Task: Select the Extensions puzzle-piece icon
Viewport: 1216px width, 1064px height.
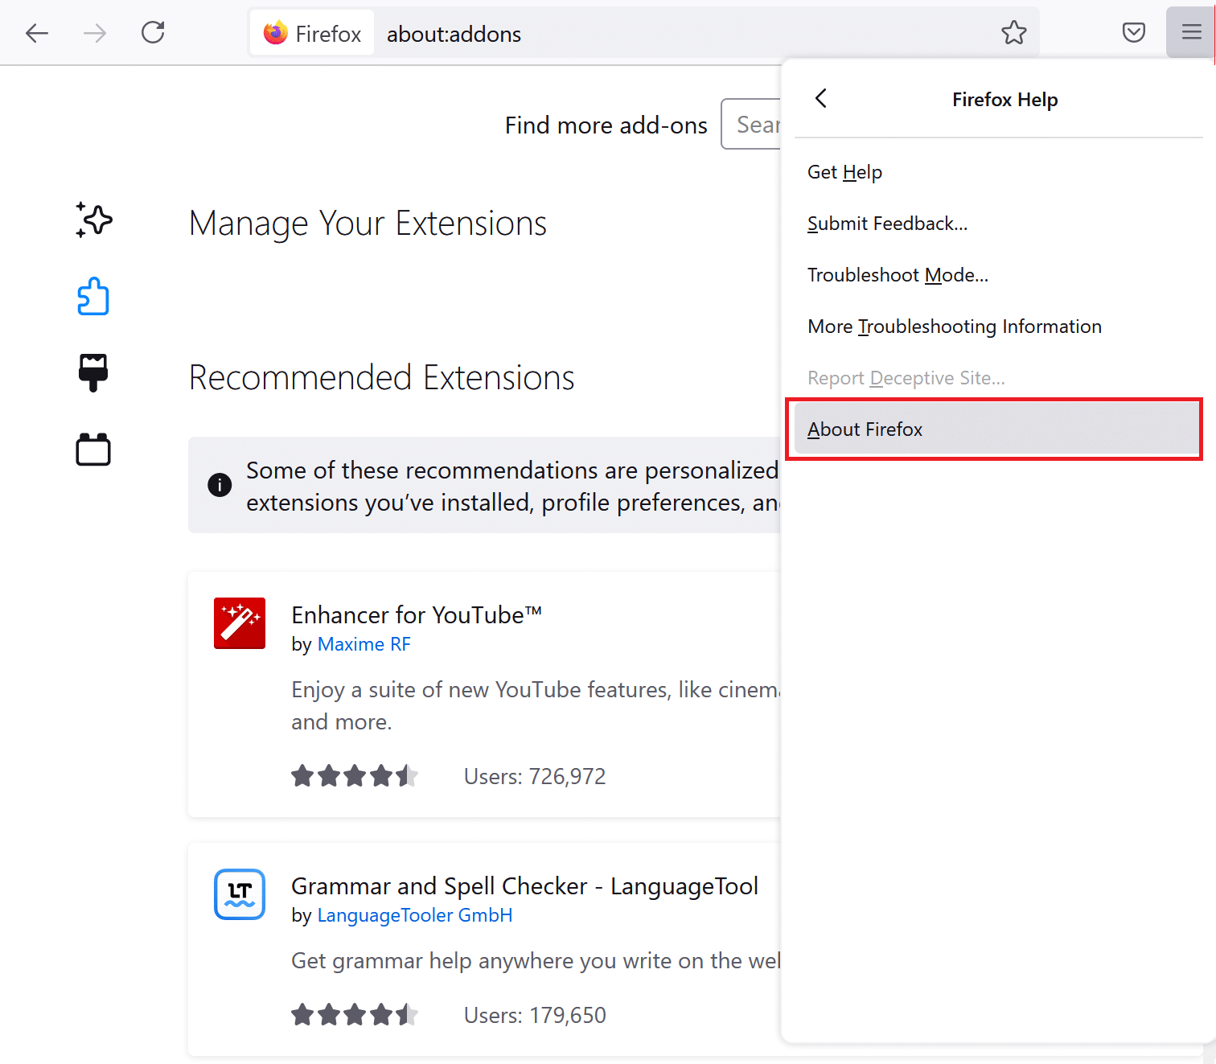Action: (93, 296)
